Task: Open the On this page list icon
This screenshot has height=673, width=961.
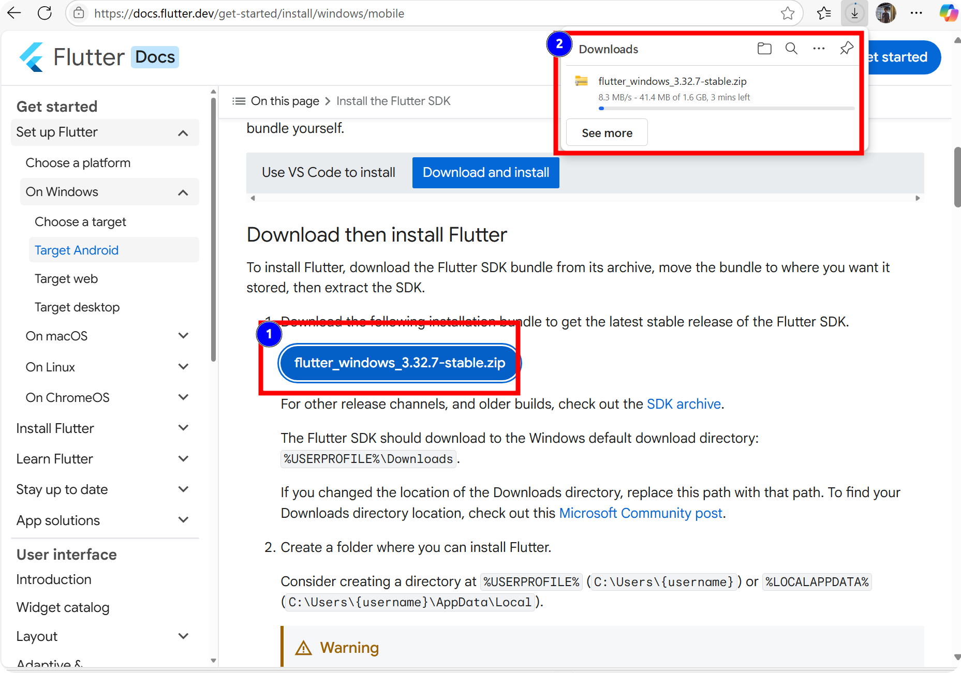Action: 239,101
